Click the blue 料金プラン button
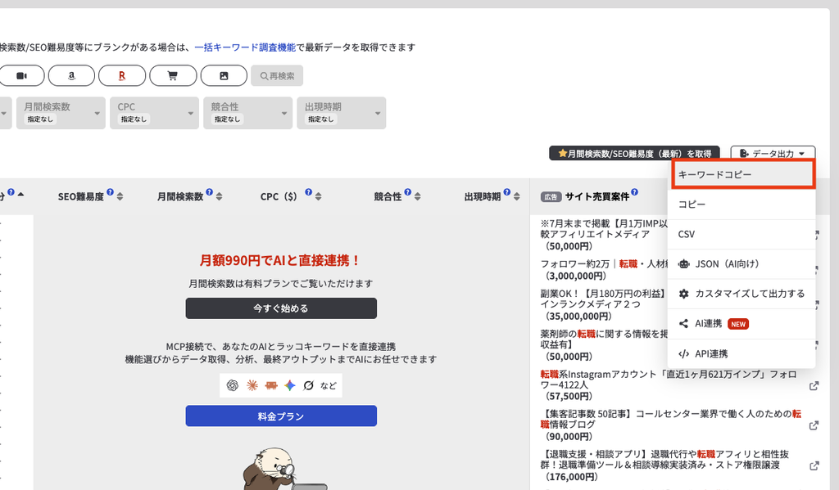 282,416
